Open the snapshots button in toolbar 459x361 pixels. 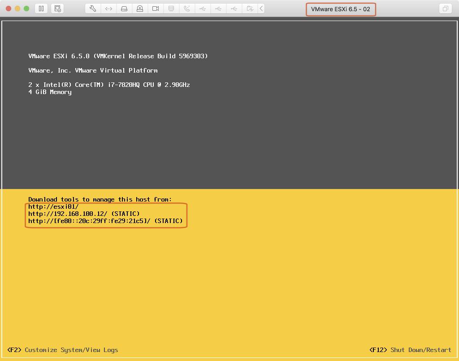[x=57, y=9]
